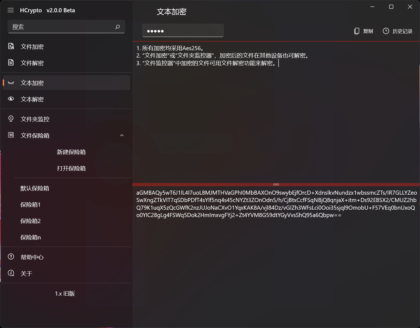Minimize the HCrypto window

(x=372, y=7)
